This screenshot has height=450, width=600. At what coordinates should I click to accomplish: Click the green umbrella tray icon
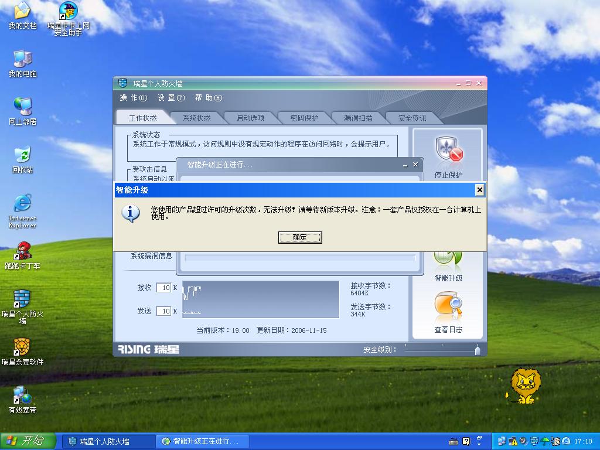coord(544,441)
